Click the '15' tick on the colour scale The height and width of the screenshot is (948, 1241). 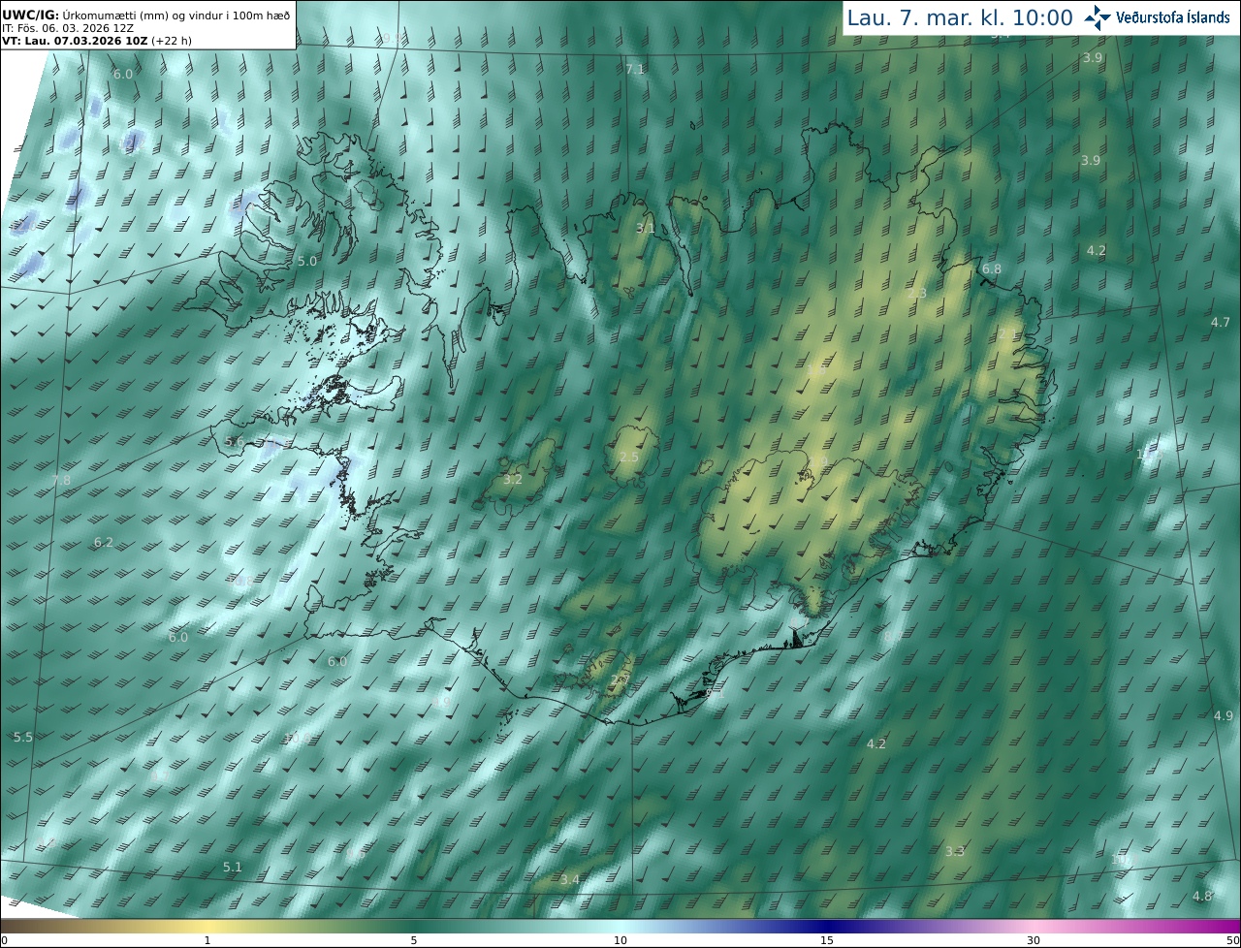[827, 940]
